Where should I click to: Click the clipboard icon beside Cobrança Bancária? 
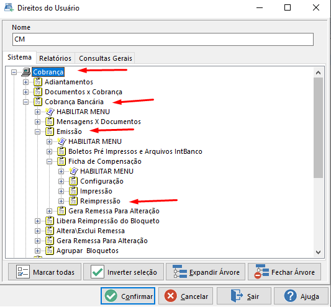click(38, 102)
